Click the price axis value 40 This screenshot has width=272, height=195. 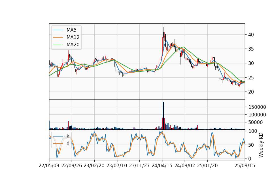251,35
